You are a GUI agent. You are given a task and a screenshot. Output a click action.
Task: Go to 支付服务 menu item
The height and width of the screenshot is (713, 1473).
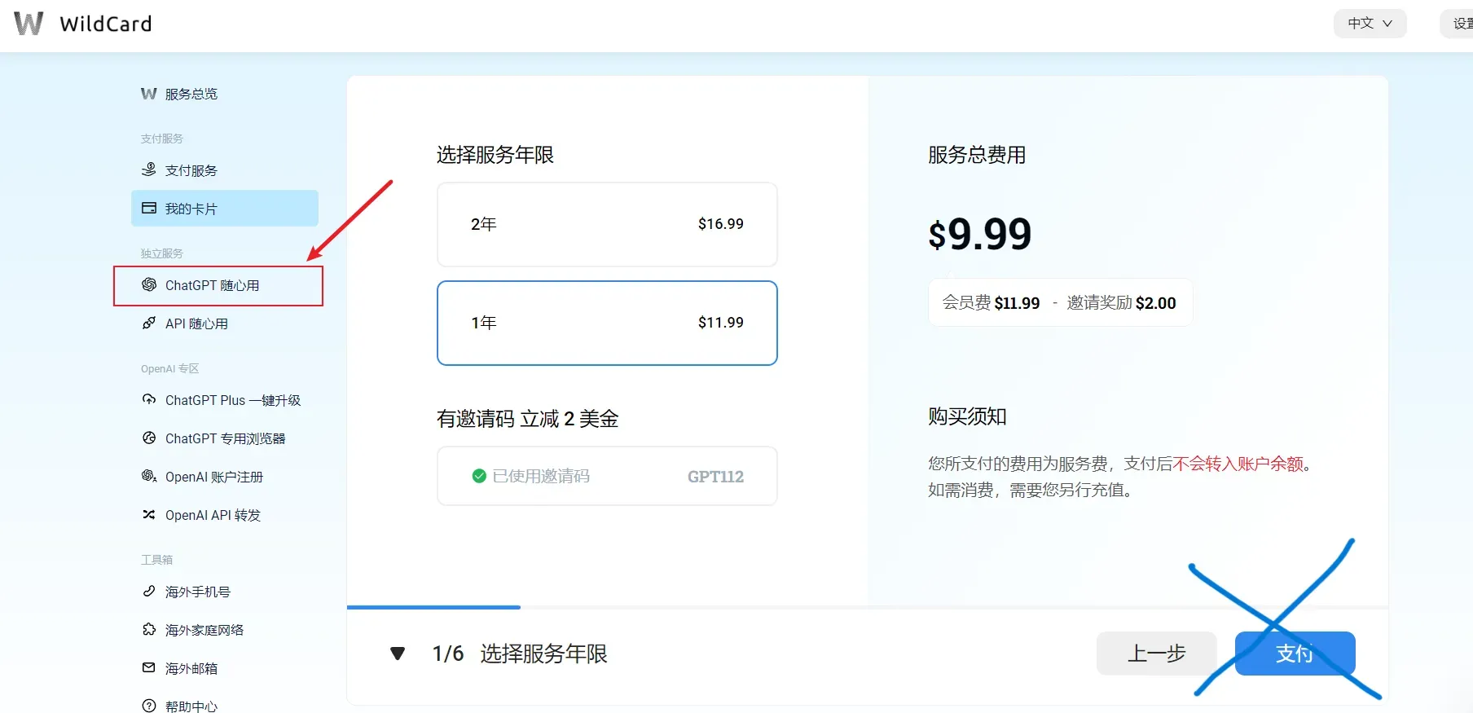[225, 169]
